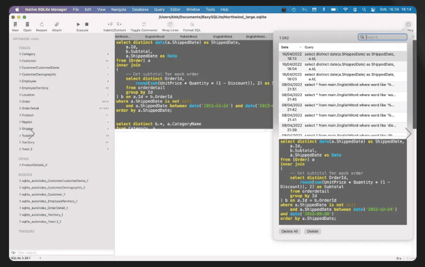Click the Stop square icon
This screenshot has width=425, height=267.
[87, 24]
